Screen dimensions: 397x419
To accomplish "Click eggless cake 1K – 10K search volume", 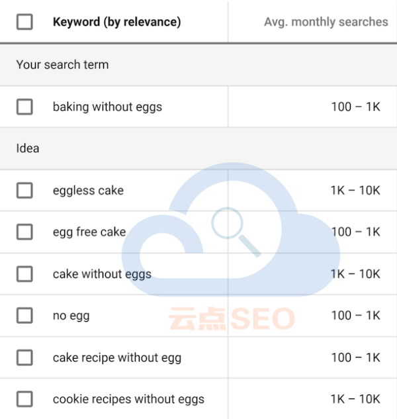I will point(355,191).
